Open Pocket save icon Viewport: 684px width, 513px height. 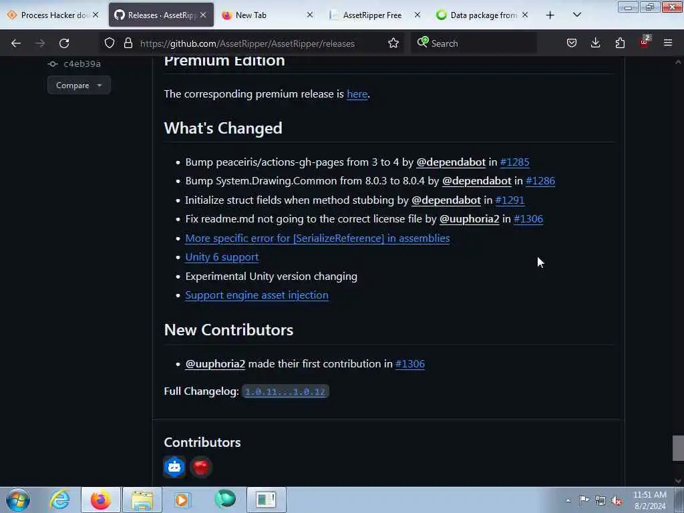(x=572, y=43)
